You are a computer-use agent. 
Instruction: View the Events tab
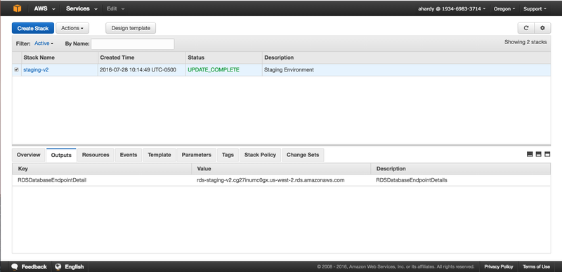129,155
